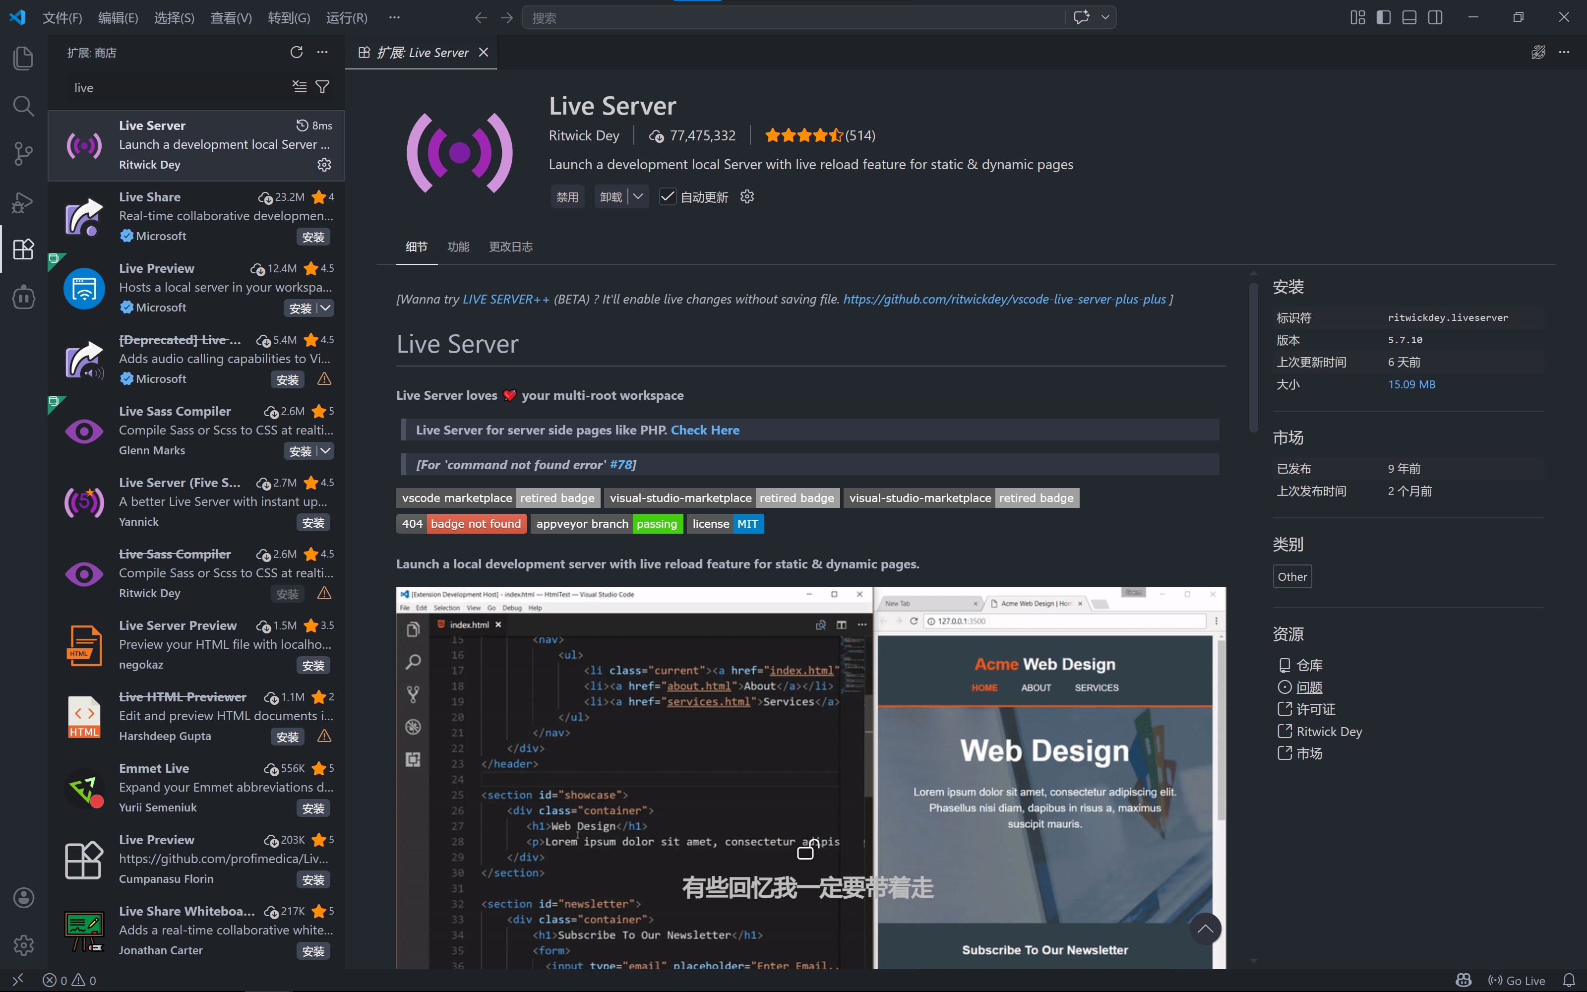Install the Live Share extension
1587x992 pixels.
click(313, 237)
